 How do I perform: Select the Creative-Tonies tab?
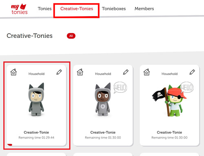[77, 9]
